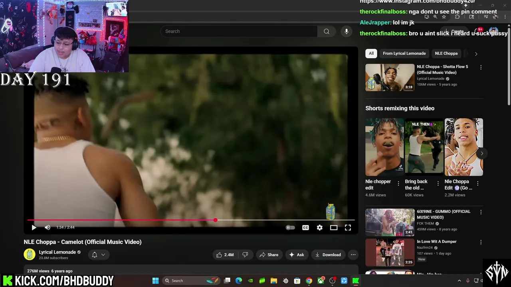Open the more actions ellipsis below the video
Viewport: 511px width, 287px height.
[353, 255]
